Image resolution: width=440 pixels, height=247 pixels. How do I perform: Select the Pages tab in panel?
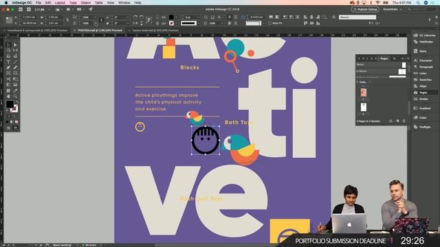pos(384,58)
